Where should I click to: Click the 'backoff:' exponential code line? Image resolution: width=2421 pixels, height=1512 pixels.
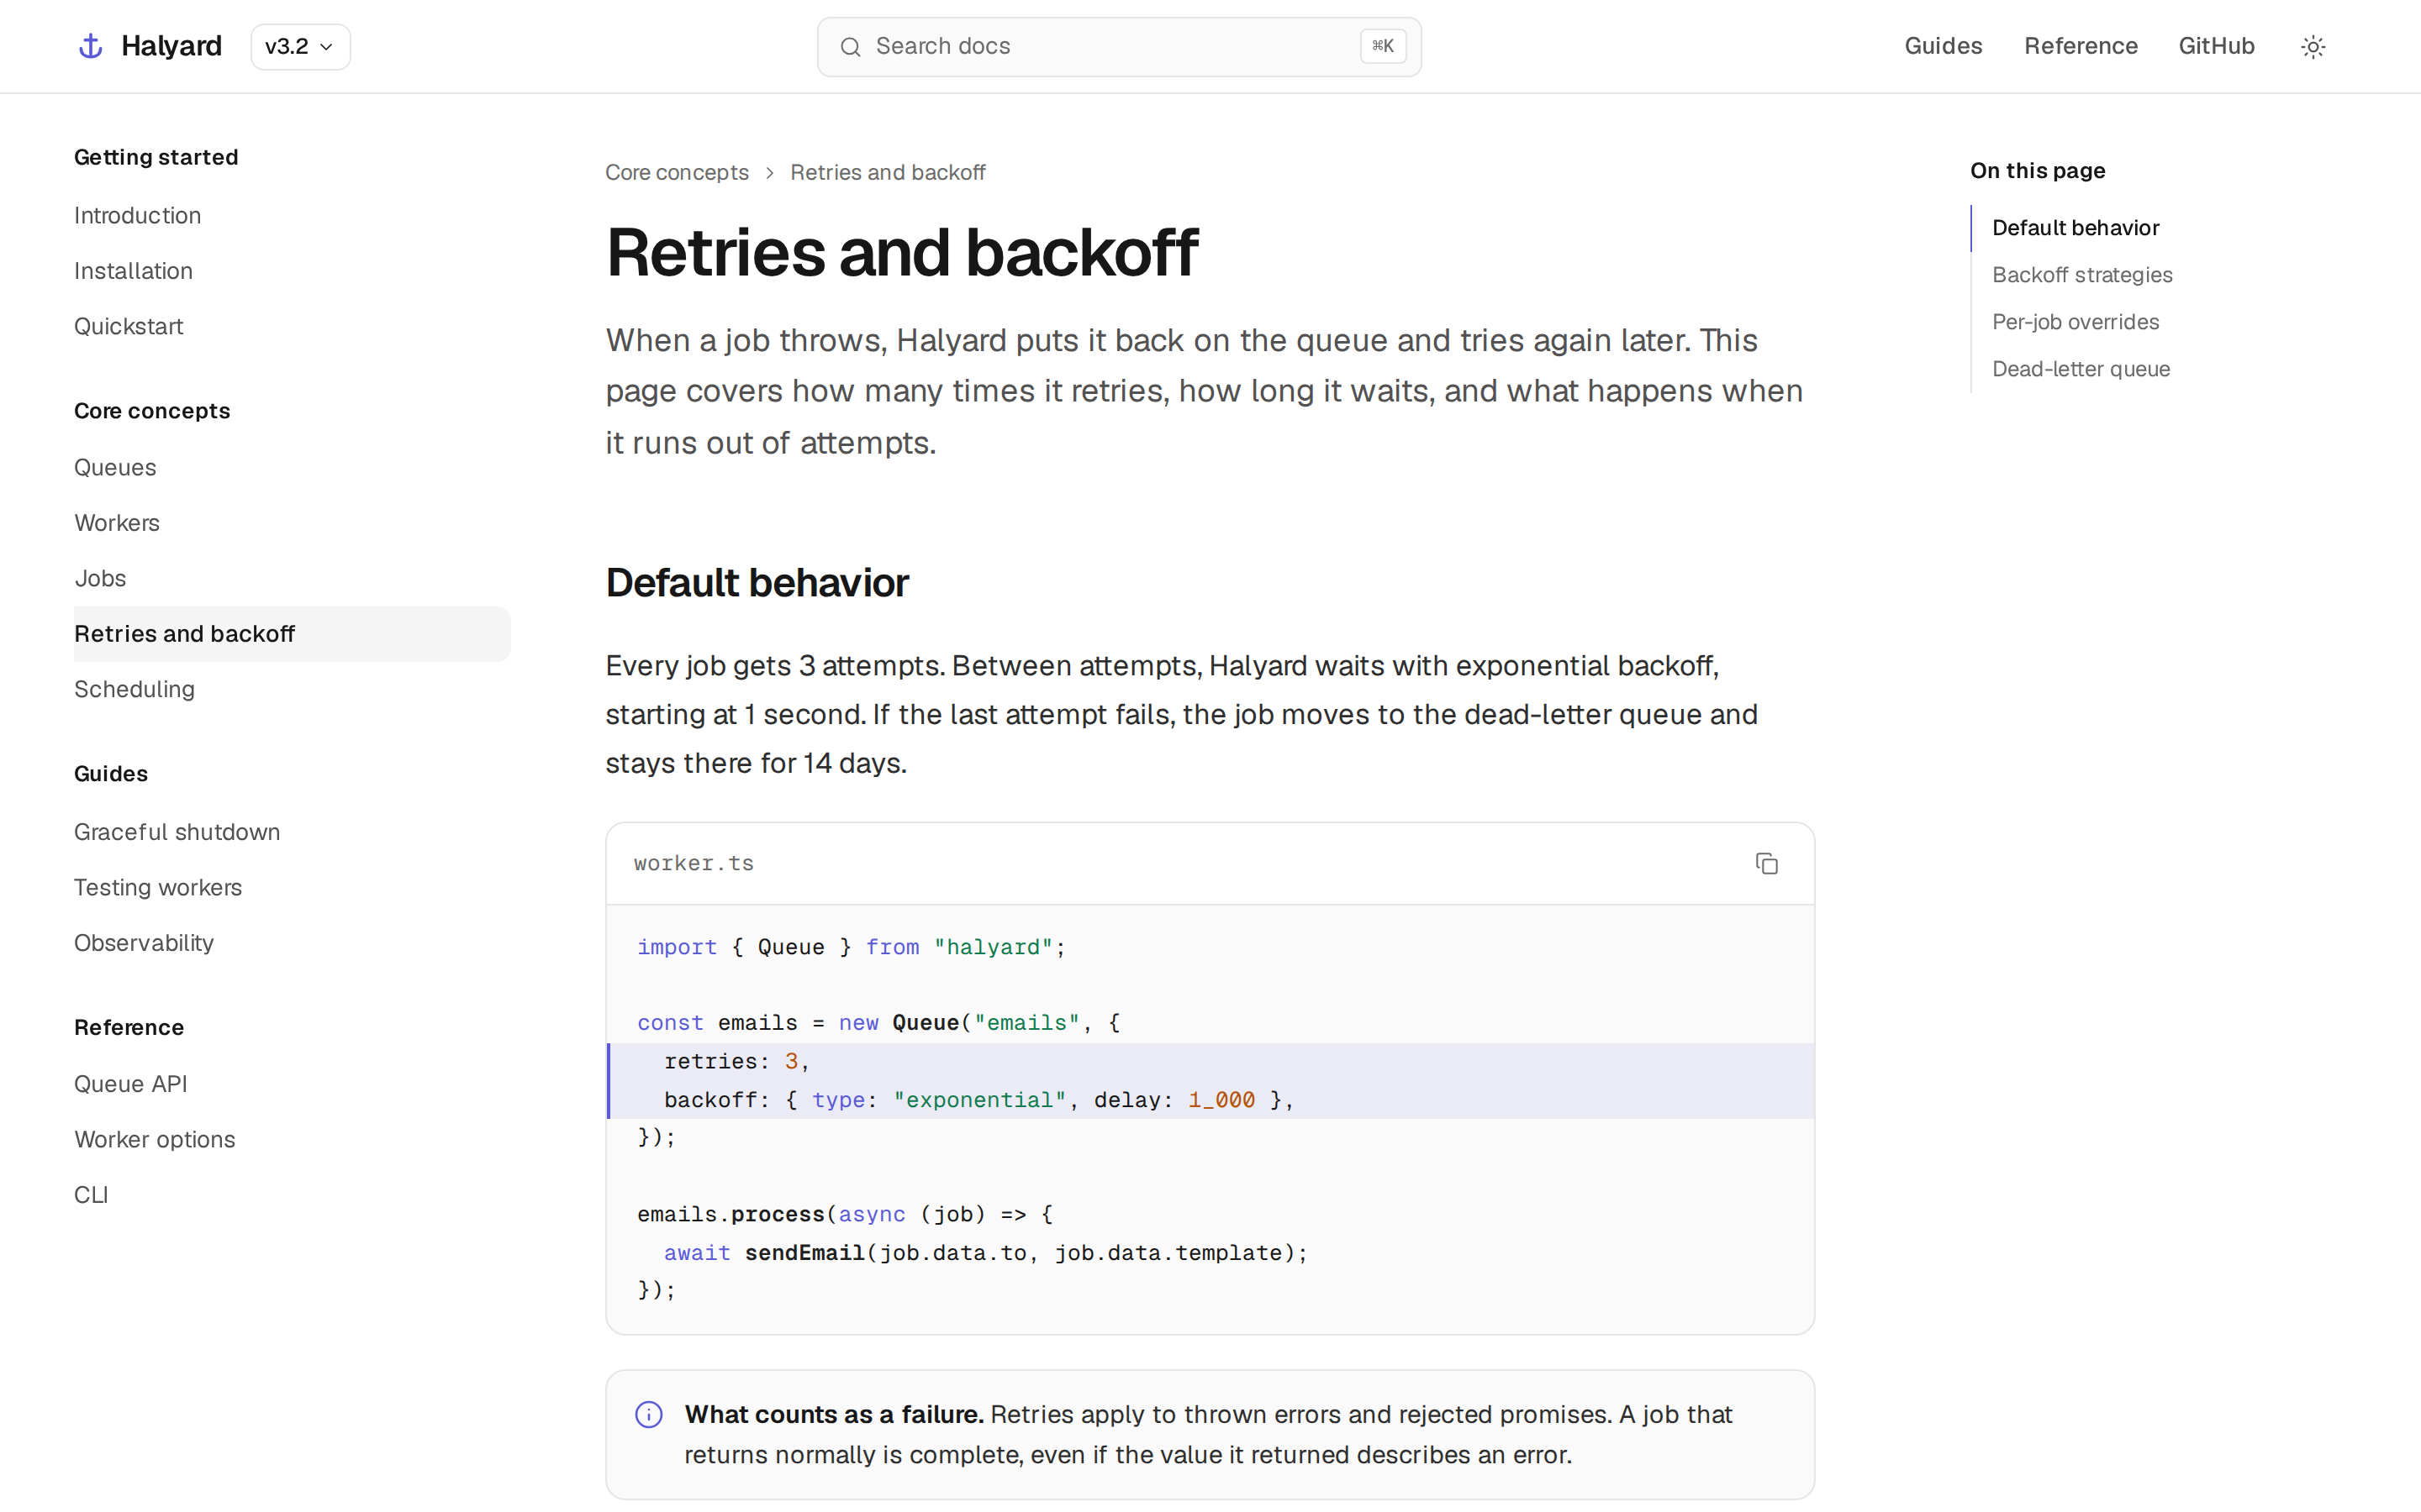(1210, 1100)
